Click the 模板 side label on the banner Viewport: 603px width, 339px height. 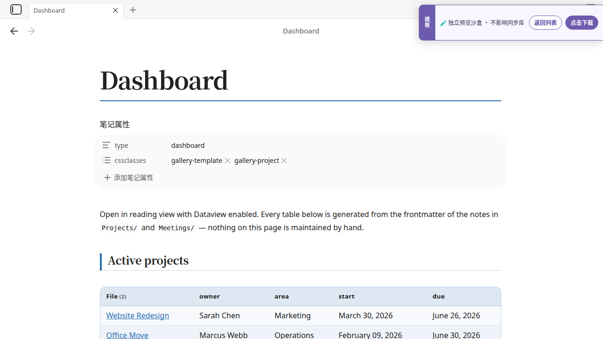(x=427, y=22)
